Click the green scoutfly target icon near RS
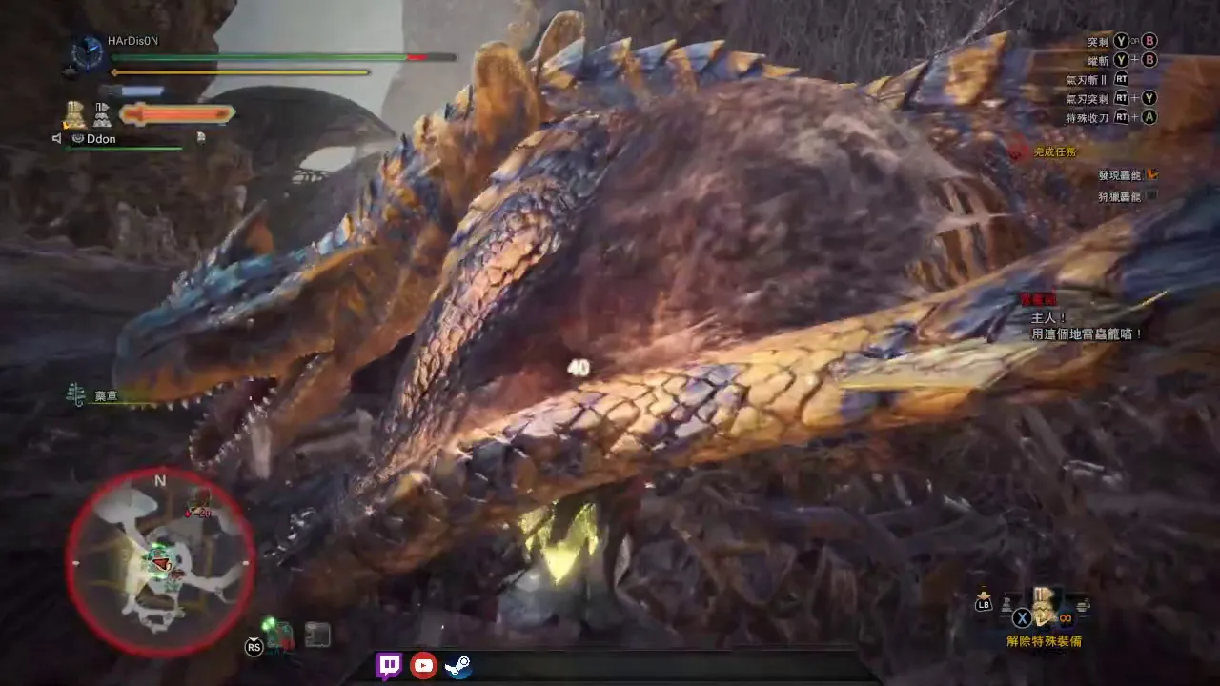Image resolution: width=1220 pixels, height=686 pixels. [279, 635]
